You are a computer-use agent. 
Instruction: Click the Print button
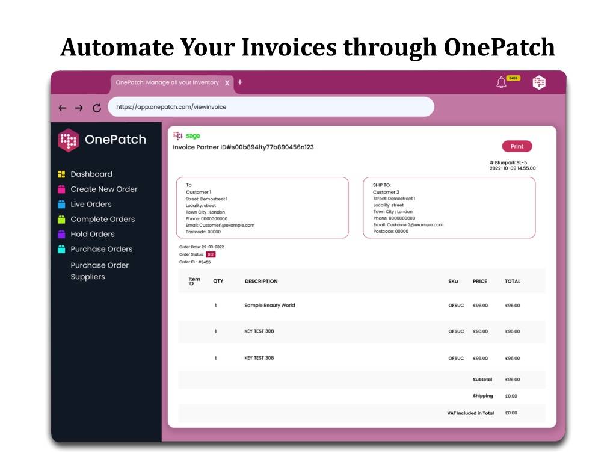click(517, 146)
